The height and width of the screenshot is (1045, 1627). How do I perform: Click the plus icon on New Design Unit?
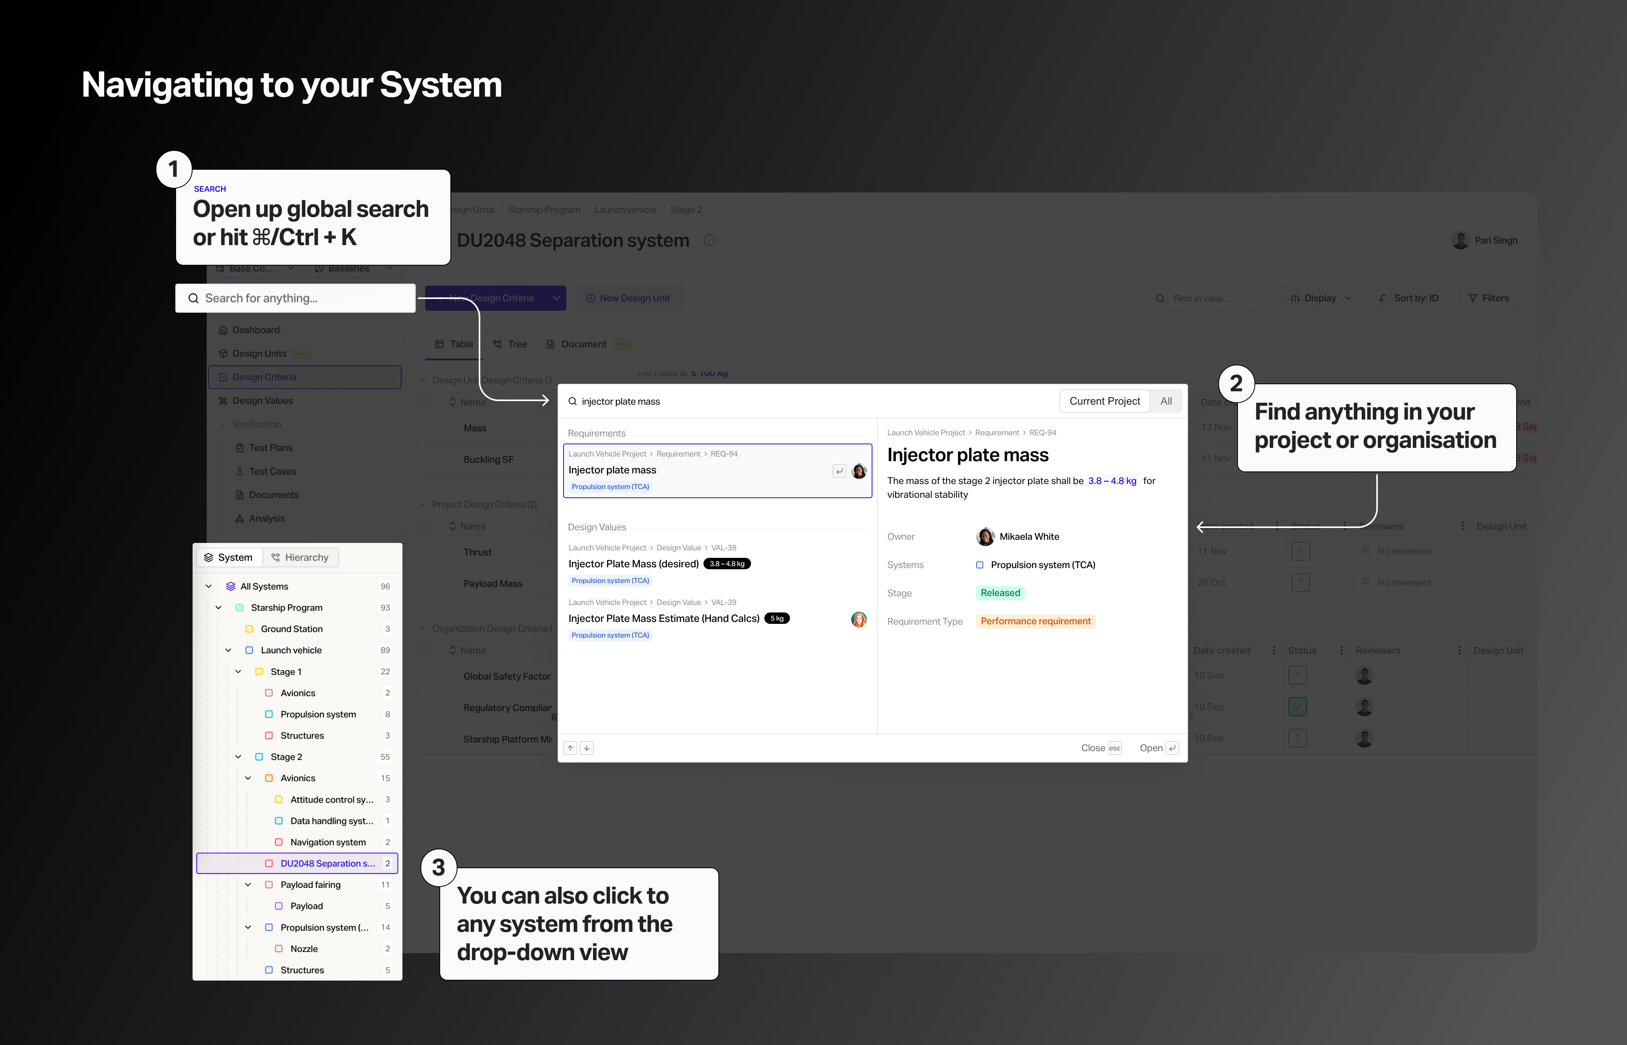(591, 298)
